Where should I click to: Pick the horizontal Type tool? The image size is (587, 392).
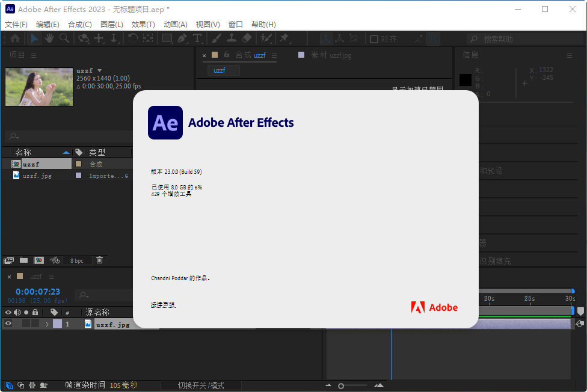point(197,38)
